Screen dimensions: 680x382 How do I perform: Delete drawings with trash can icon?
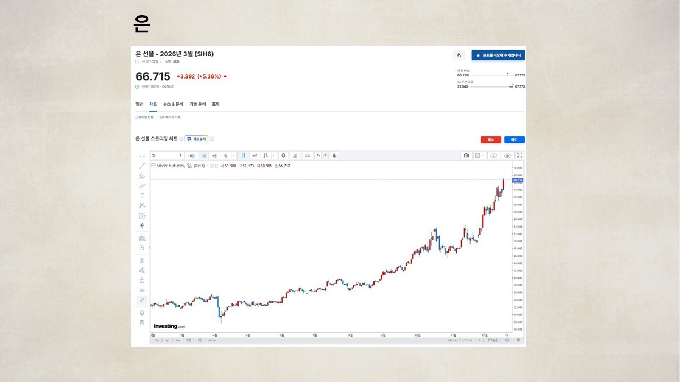(142, 323)
